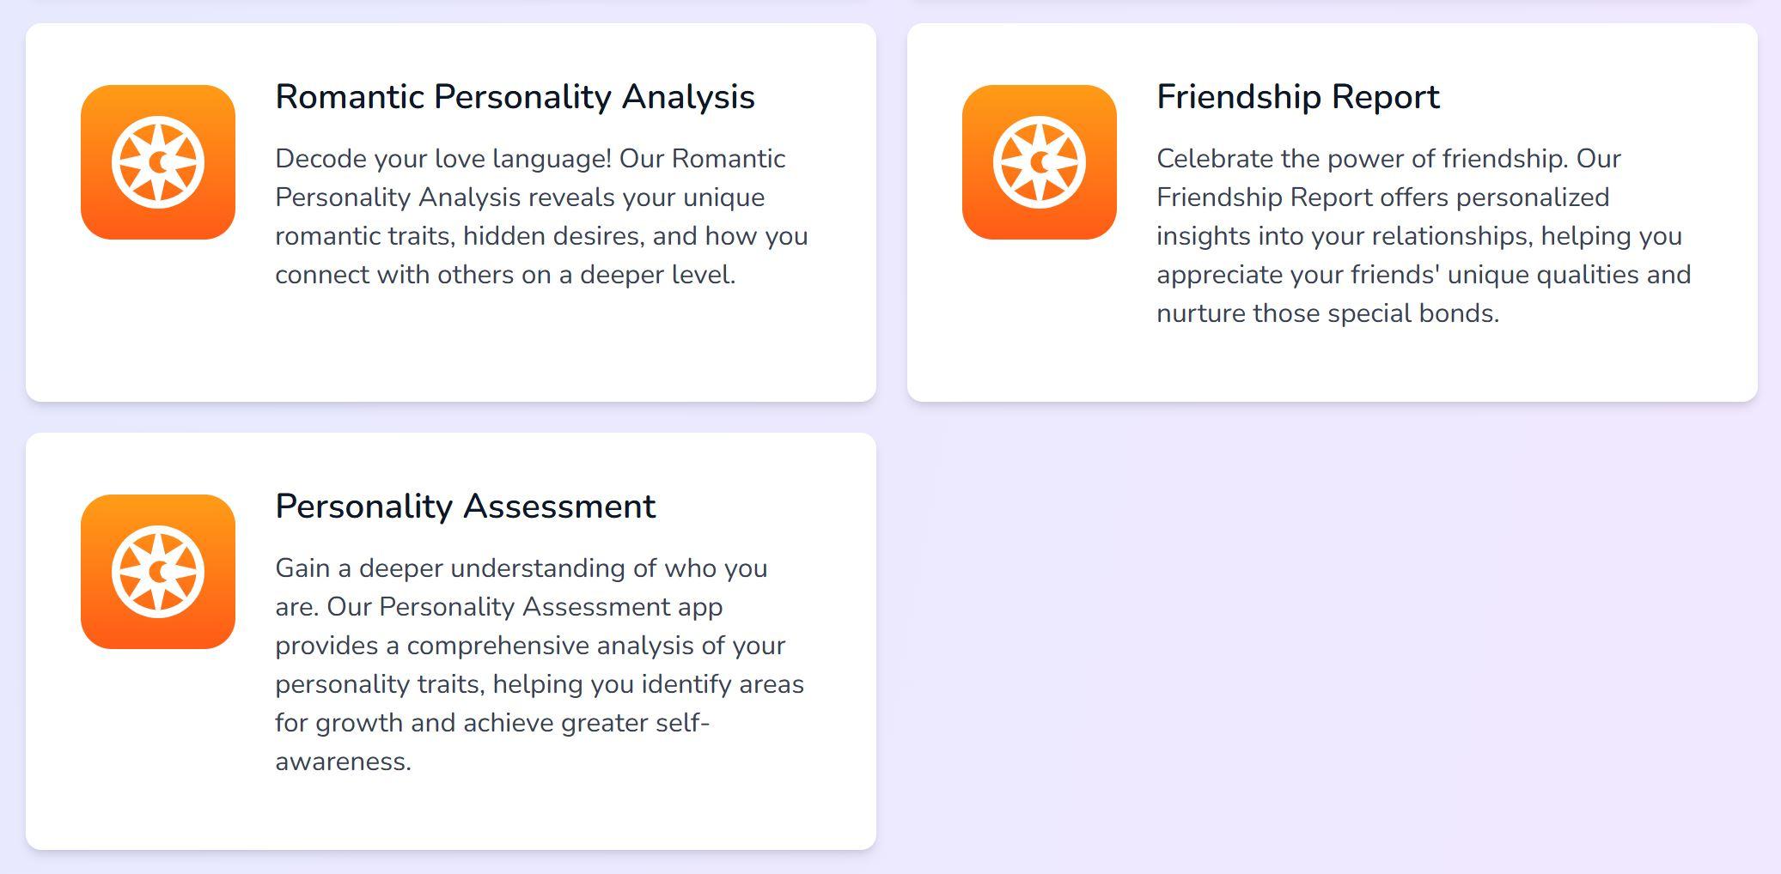Click 'connect with others on a deeper level' line
The height and width of the screenshot is (874, 1781).
[x=505, y=275]
